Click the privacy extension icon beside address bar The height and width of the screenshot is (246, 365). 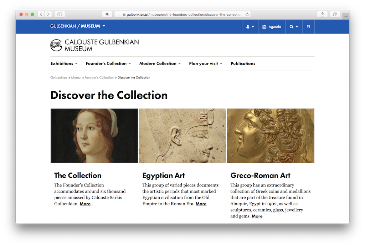107,14
